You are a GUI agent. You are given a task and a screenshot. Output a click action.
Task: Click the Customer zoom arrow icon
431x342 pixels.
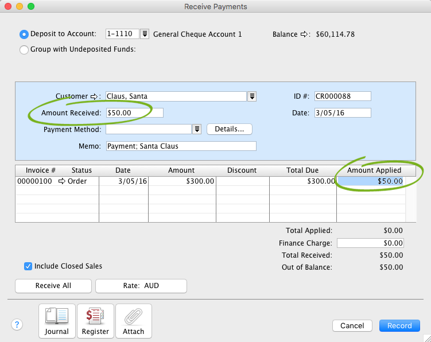(x=95, y=96)
